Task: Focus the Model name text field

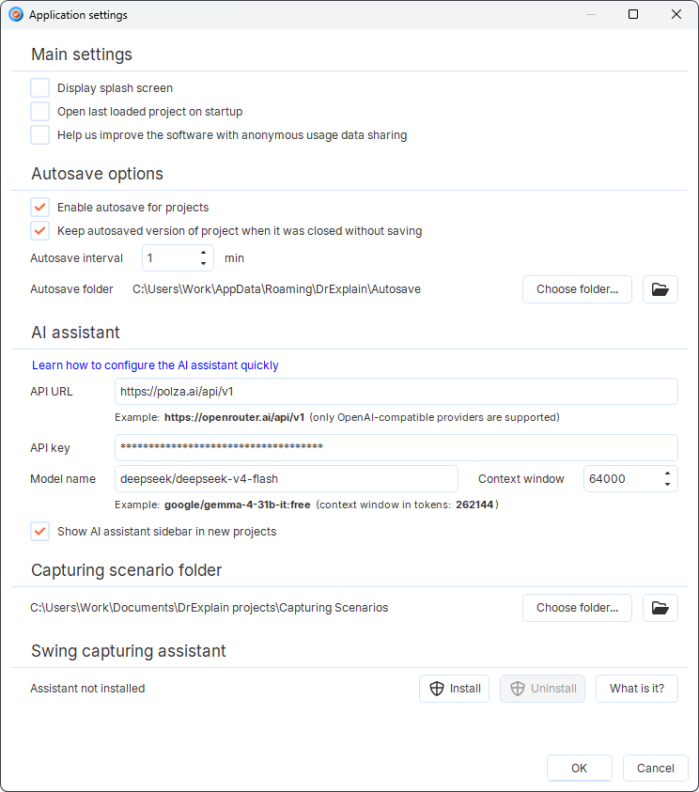Action: click(x=287, y=479)
